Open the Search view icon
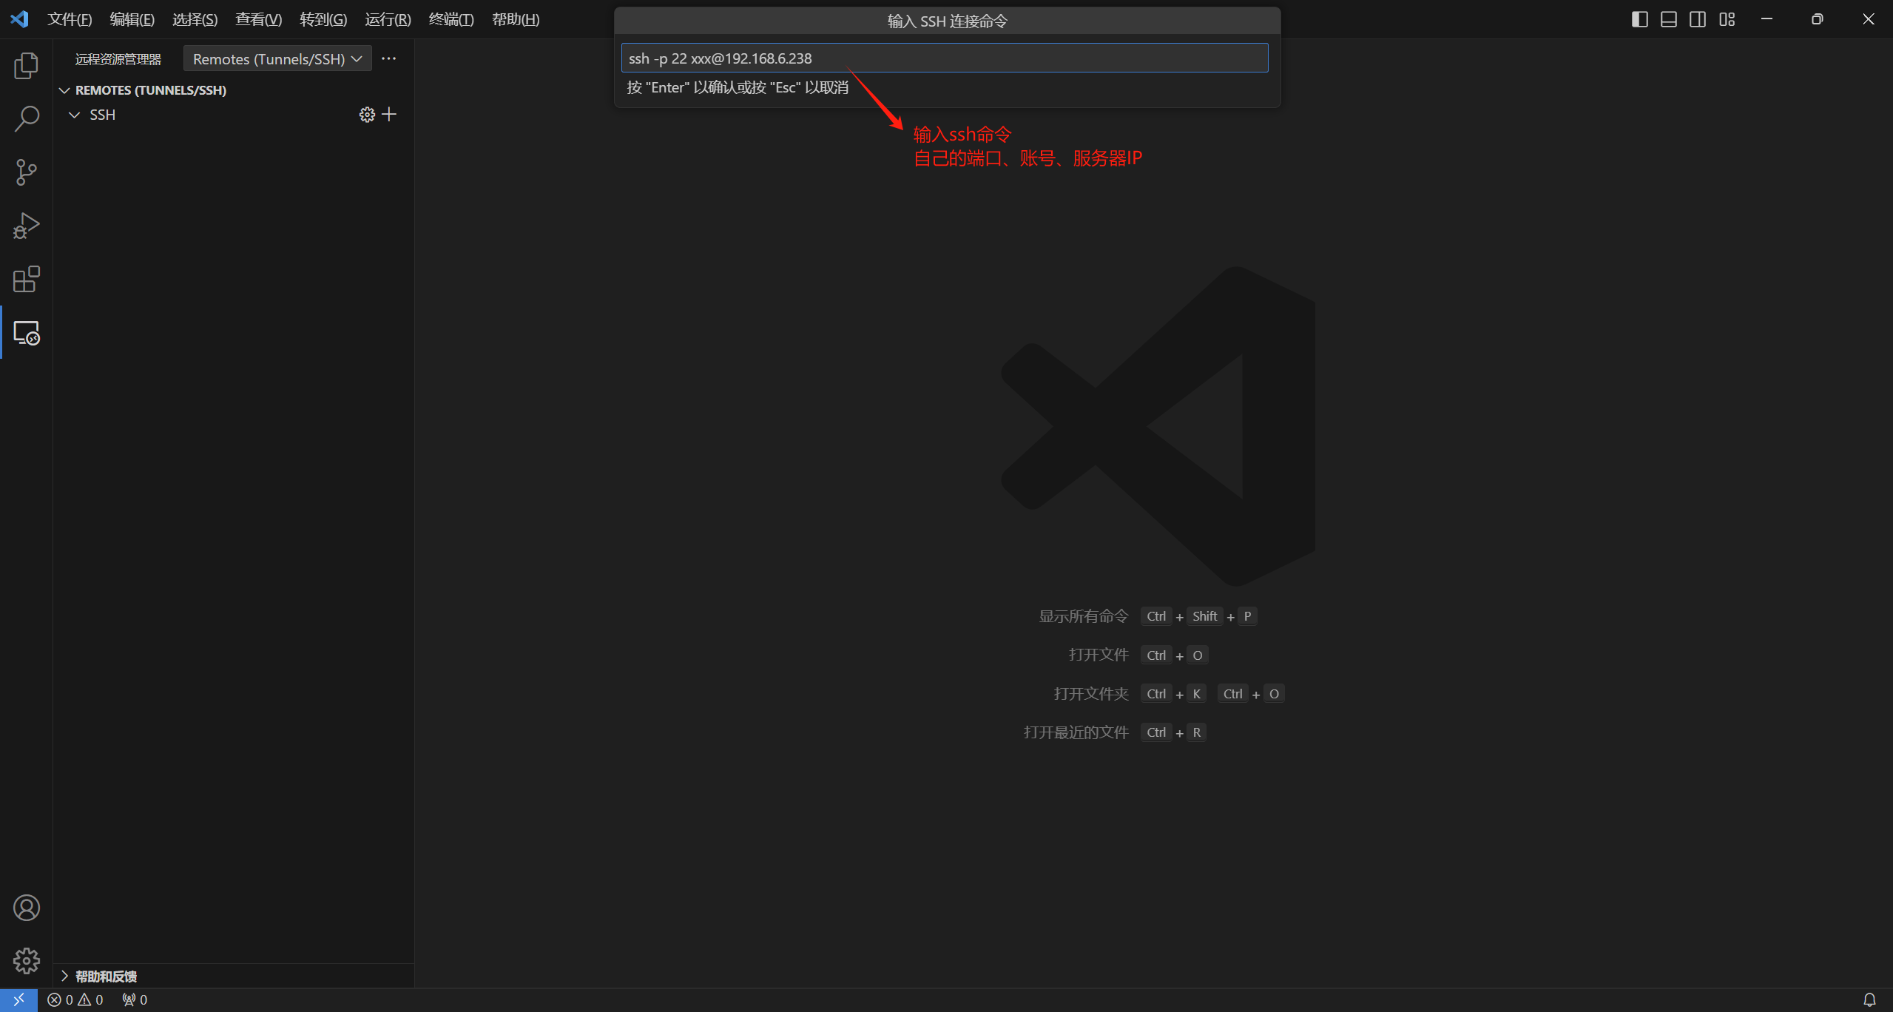 pyautogui.click(x=26, y=119)
